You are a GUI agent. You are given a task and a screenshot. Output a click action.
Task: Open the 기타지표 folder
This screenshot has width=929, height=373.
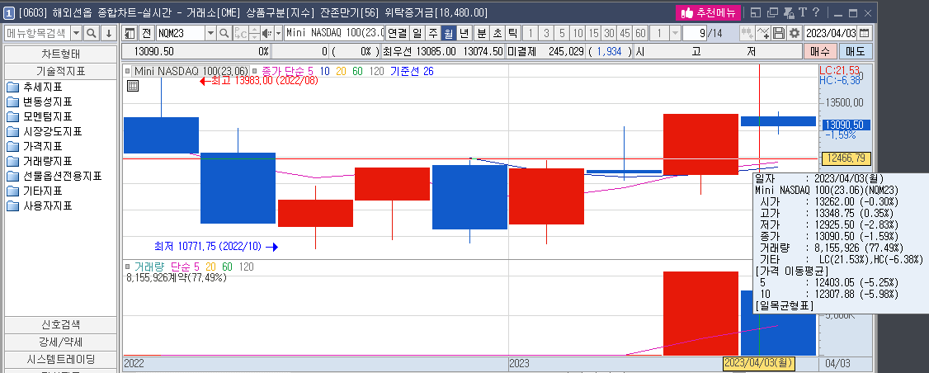tap(35, 191)
